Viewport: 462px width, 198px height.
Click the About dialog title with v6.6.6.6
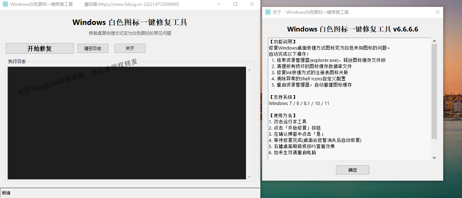coord(353,29)
